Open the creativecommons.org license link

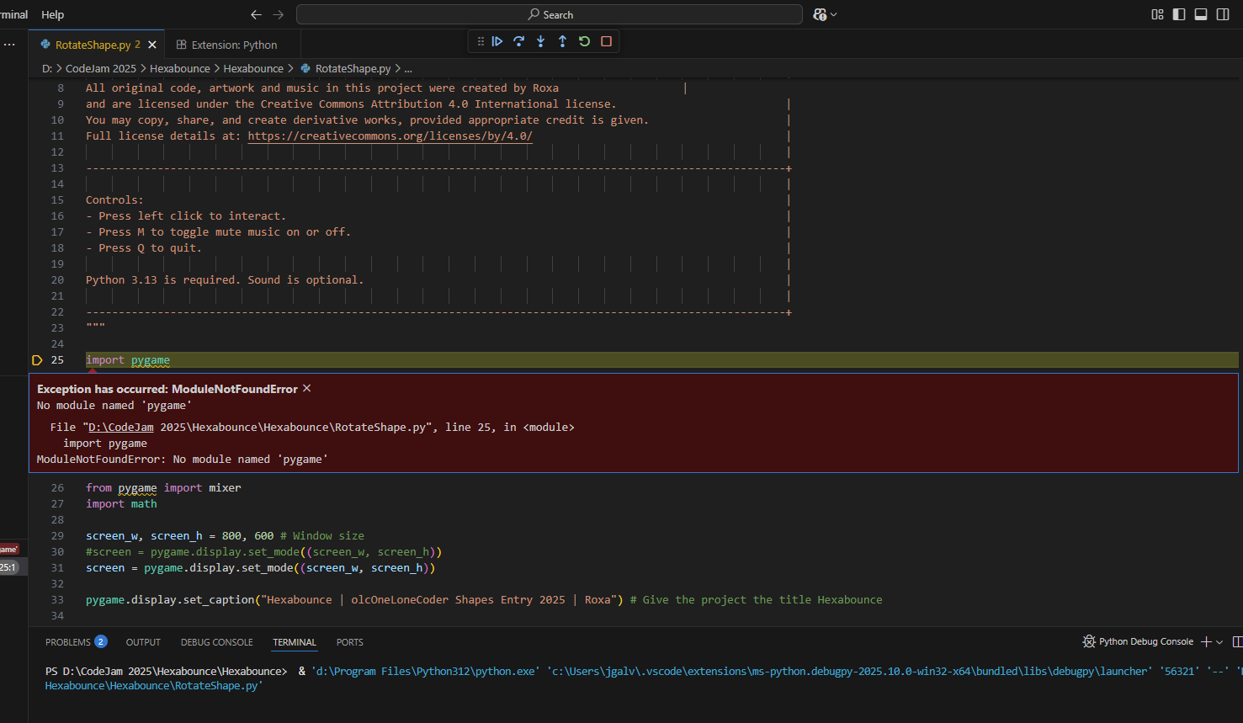(x=390, y=136)
